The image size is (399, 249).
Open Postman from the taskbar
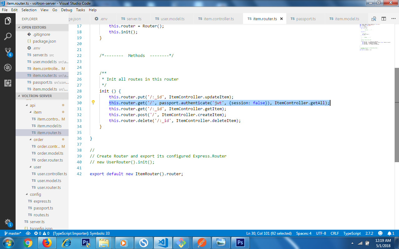point(201,243)
